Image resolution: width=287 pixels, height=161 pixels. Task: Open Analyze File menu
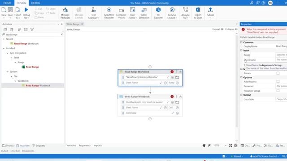[185, 13]
